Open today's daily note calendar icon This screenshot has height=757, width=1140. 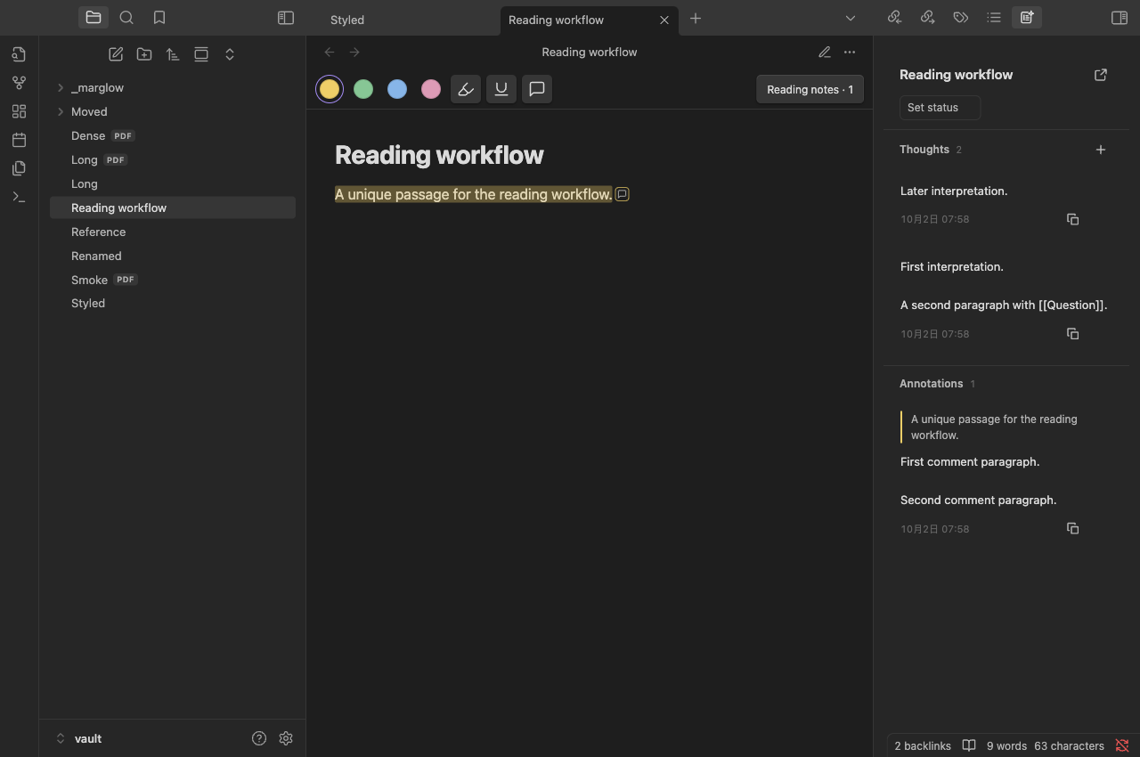19,140
